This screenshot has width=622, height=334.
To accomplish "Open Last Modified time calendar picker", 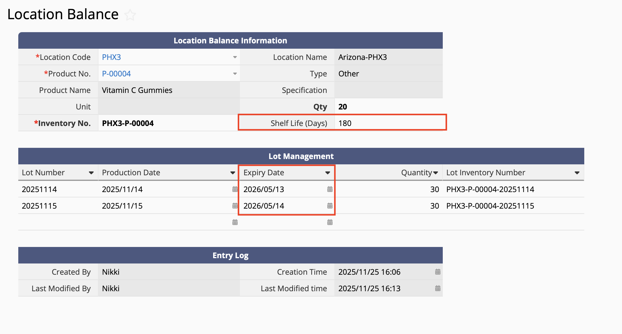I will pos(437,288).
